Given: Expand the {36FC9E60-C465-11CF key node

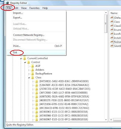Looking at the screenshot, I should coord(33,93).
